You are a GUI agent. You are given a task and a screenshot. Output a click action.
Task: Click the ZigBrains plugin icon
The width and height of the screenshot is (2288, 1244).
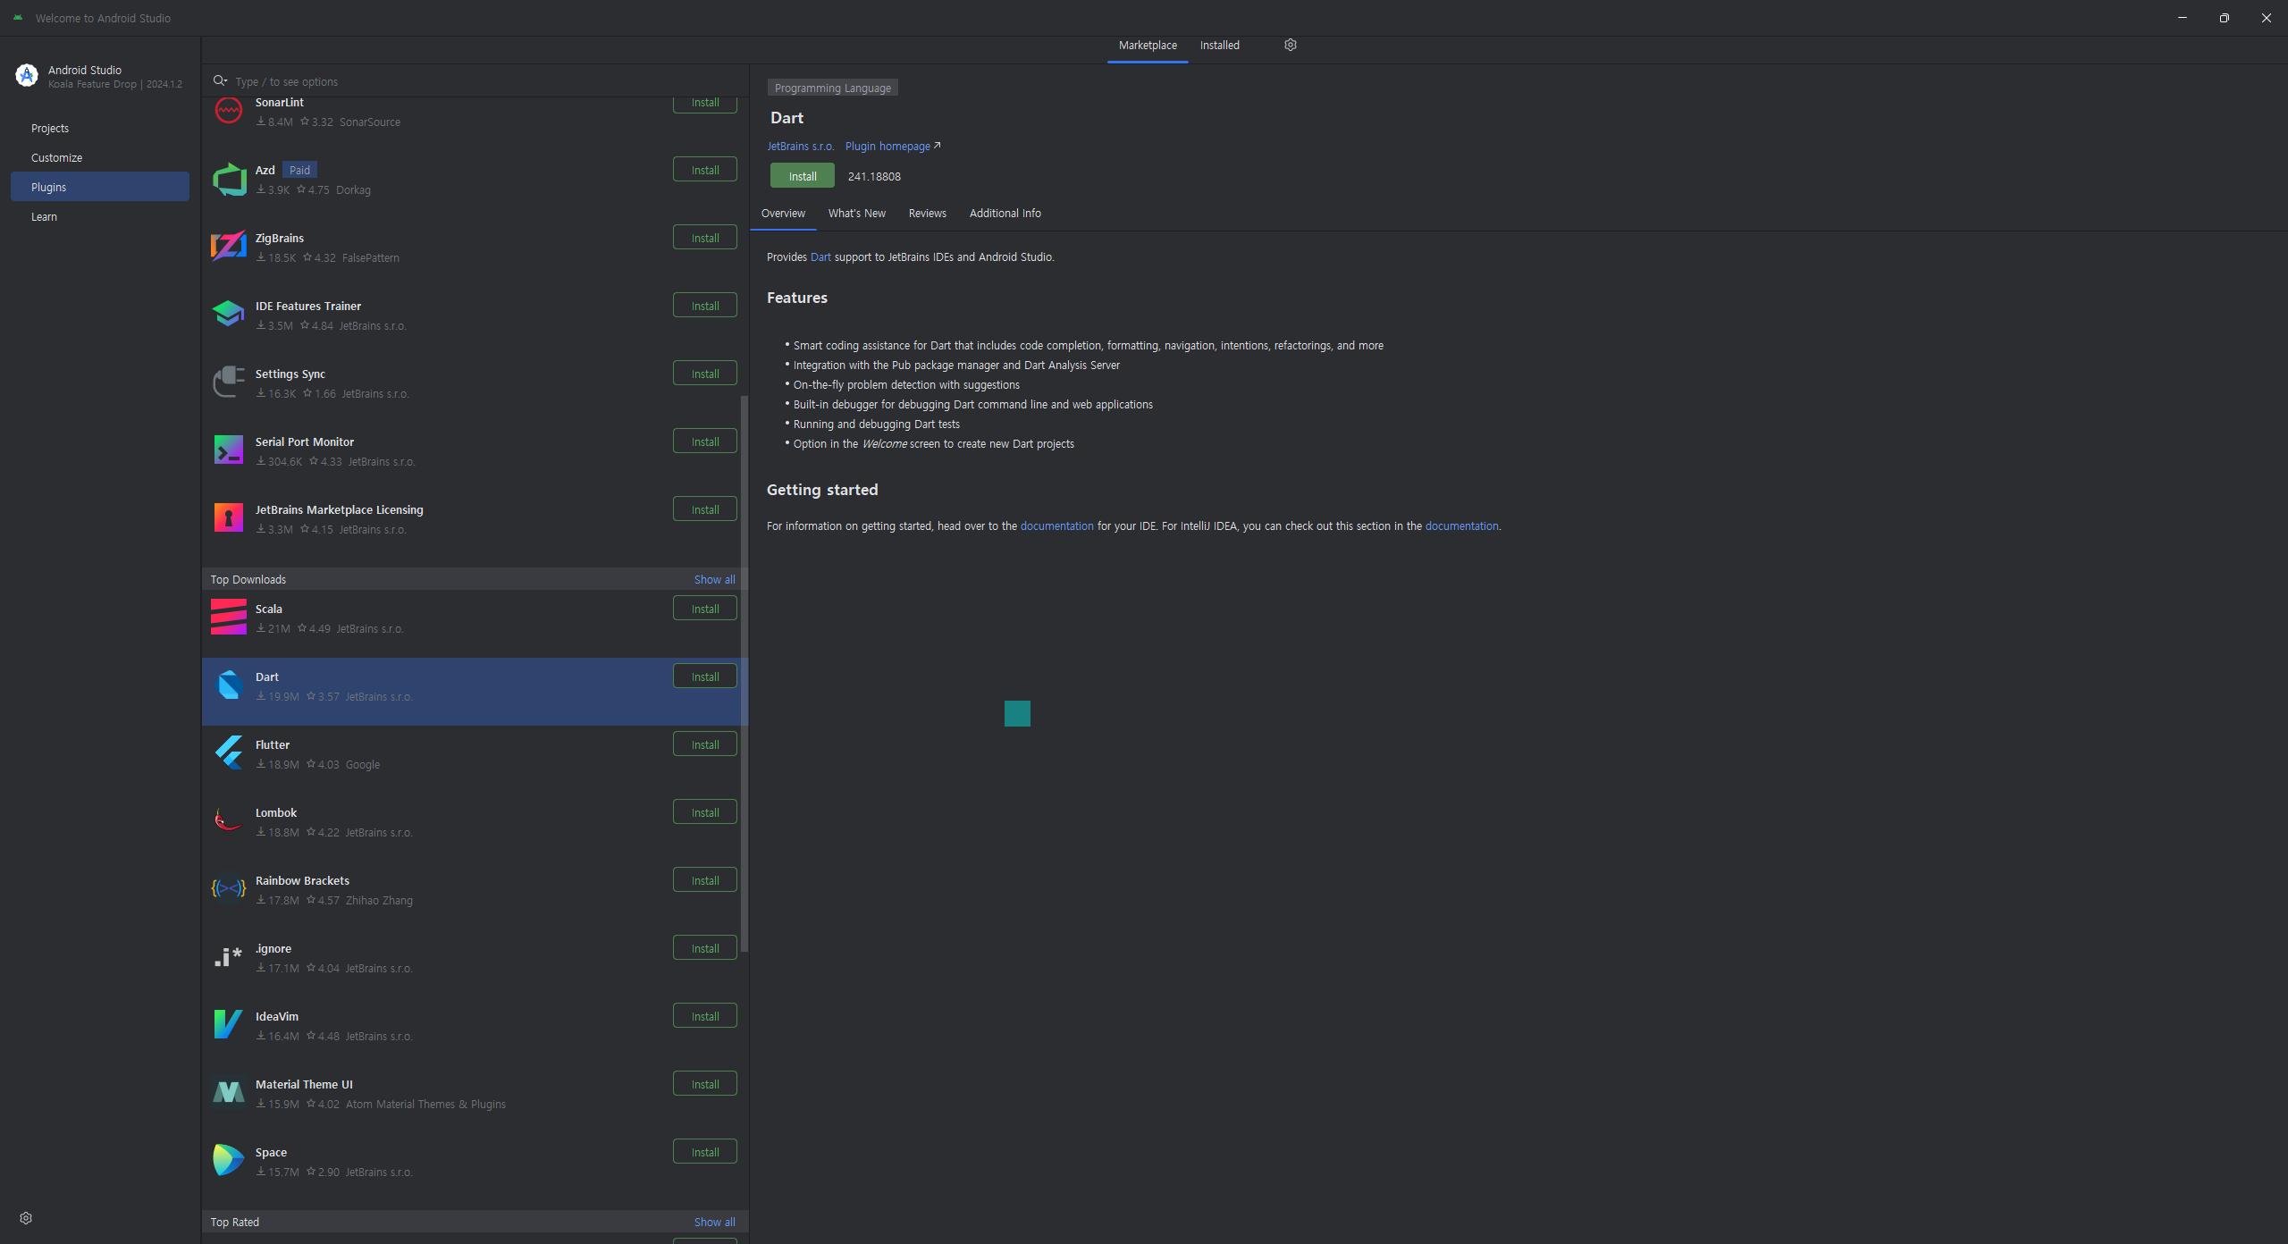click(x=229, y=246)
